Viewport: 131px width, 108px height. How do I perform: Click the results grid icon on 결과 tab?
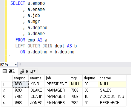pos(4,71)
